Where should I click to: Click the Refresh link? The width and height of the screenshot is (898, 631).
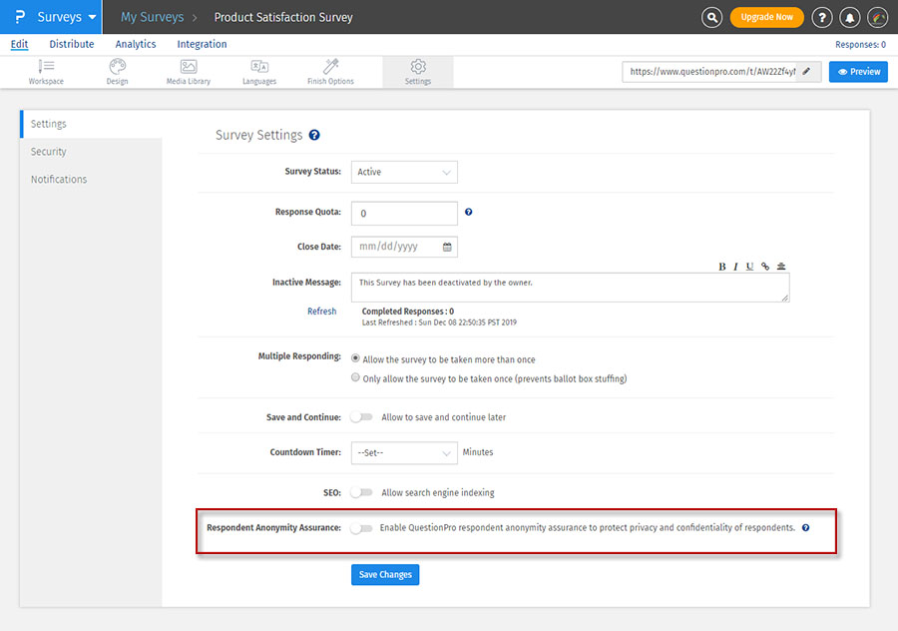[x=321, y=312]
